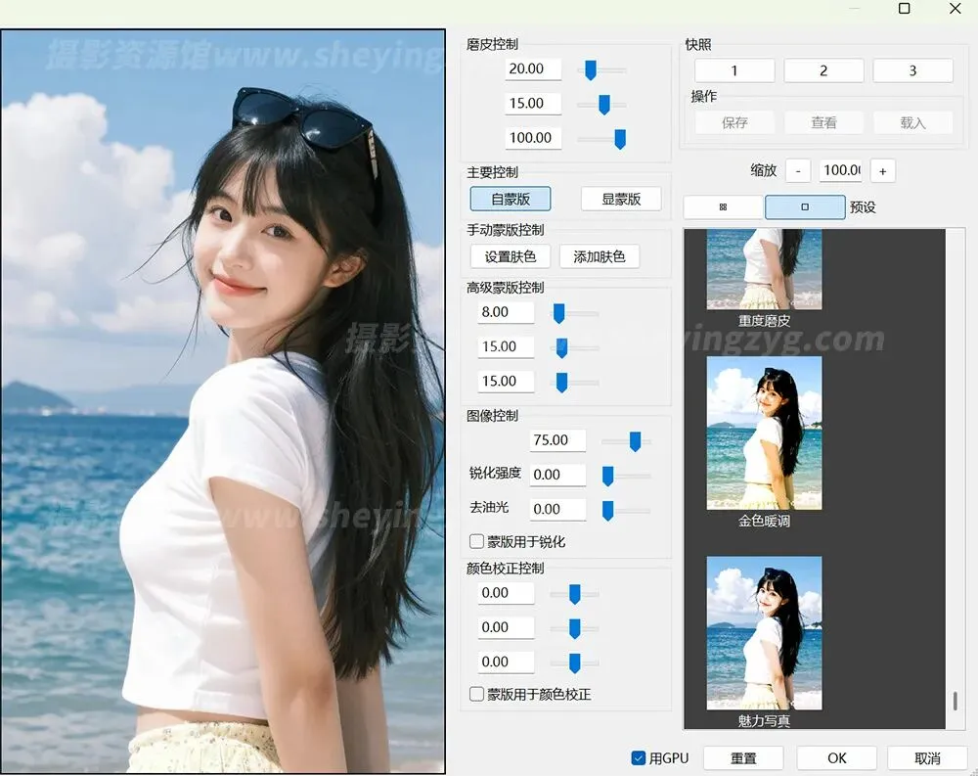Click the 锐化强度 value field
Screen dimensions: 978x776
point(557,475)
